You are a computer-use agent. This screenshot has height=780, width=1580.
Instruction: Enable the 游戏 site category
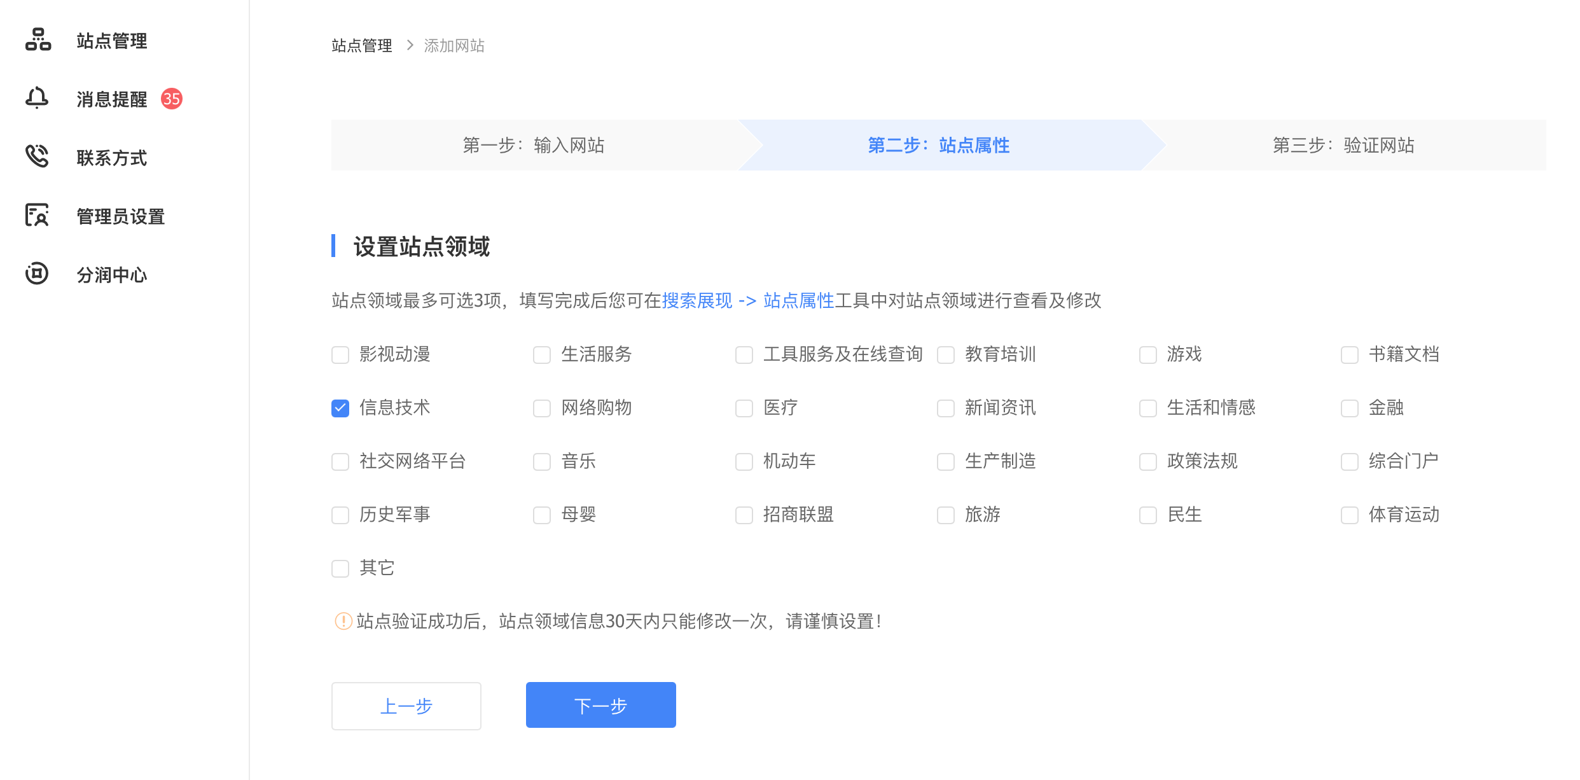(1147, 354)
